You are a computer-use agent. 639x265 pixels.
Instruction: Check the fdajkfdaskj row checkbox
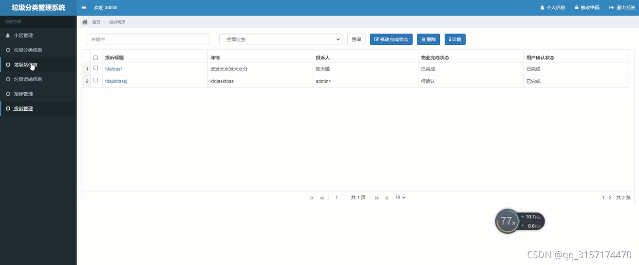[95, 80]
